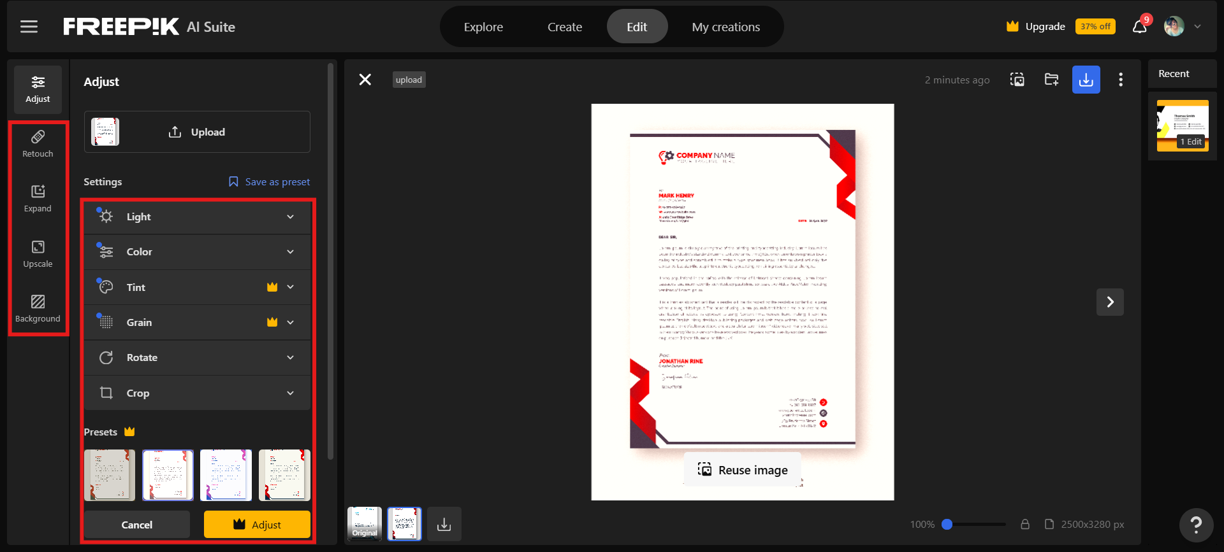Expand the Tint settings section
Viewport: 1224px width, 552px height.
pos(197,287)
